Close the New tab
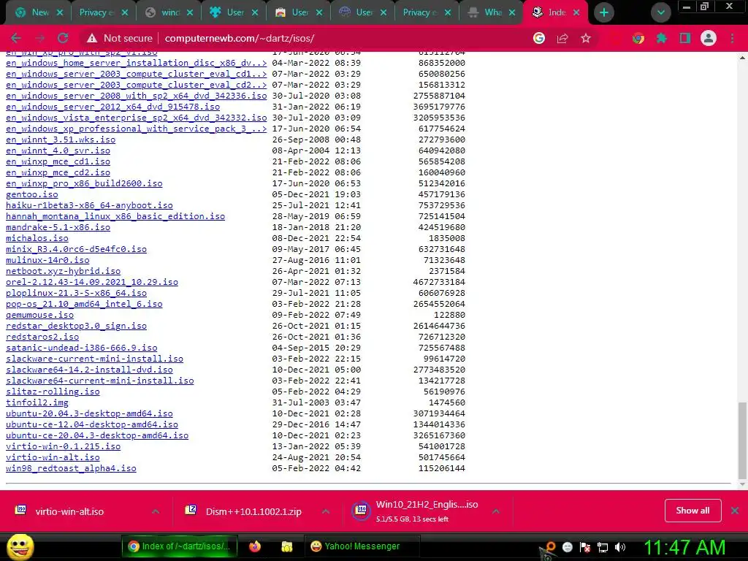 [60, 12]
